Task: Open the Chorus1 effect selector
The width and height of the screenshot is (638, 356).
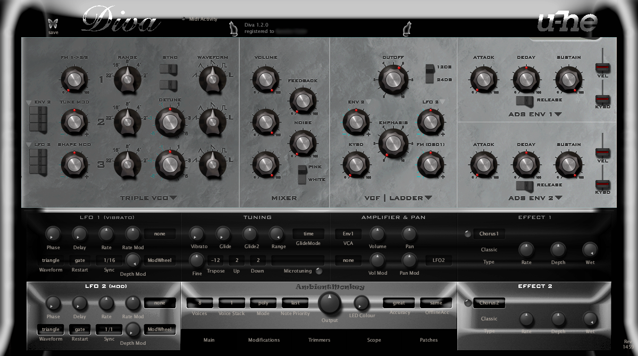Action: coord(489,234)
